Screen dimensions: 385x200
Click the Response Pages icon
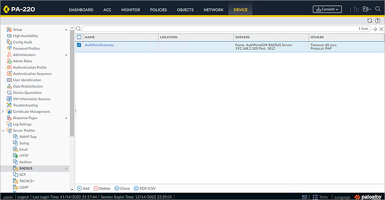click(x=9, y=118)
